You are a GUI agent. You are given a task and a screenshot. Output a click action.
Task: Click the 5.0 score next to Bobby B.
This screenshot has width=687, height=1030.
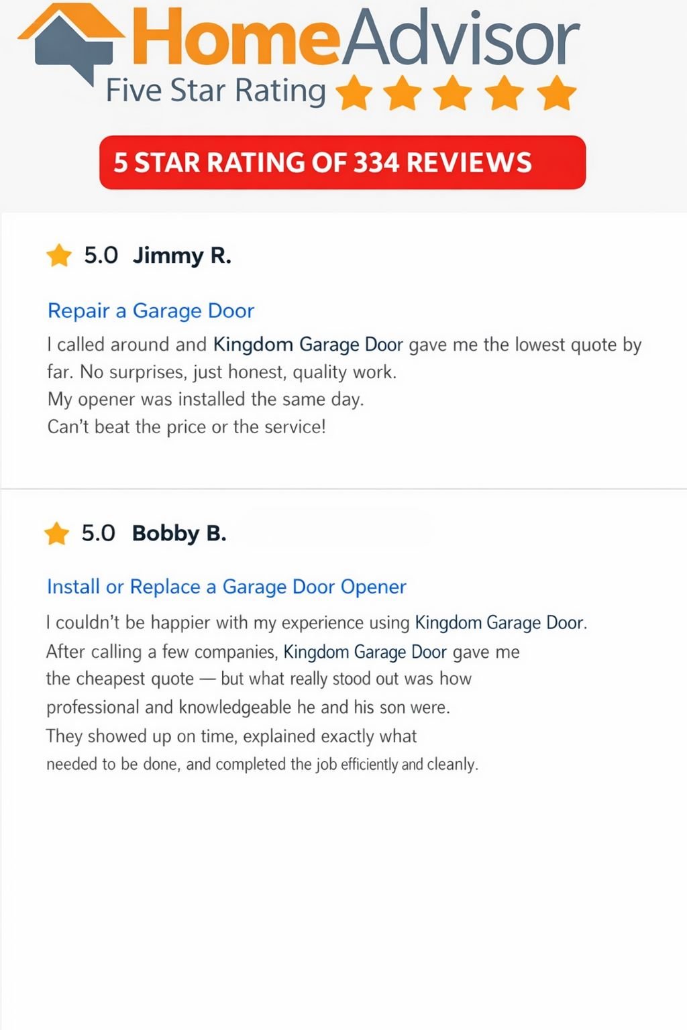[98, 533]
